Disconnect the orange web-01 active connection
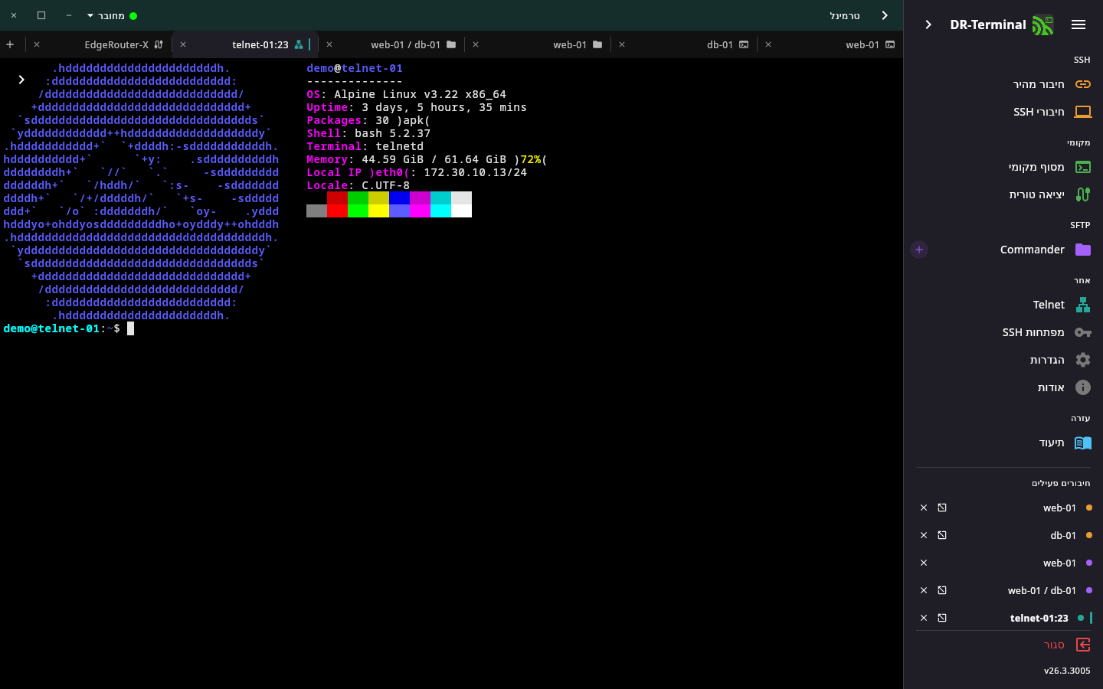Viewport: 1103px width, 689px height. point(924,508)
